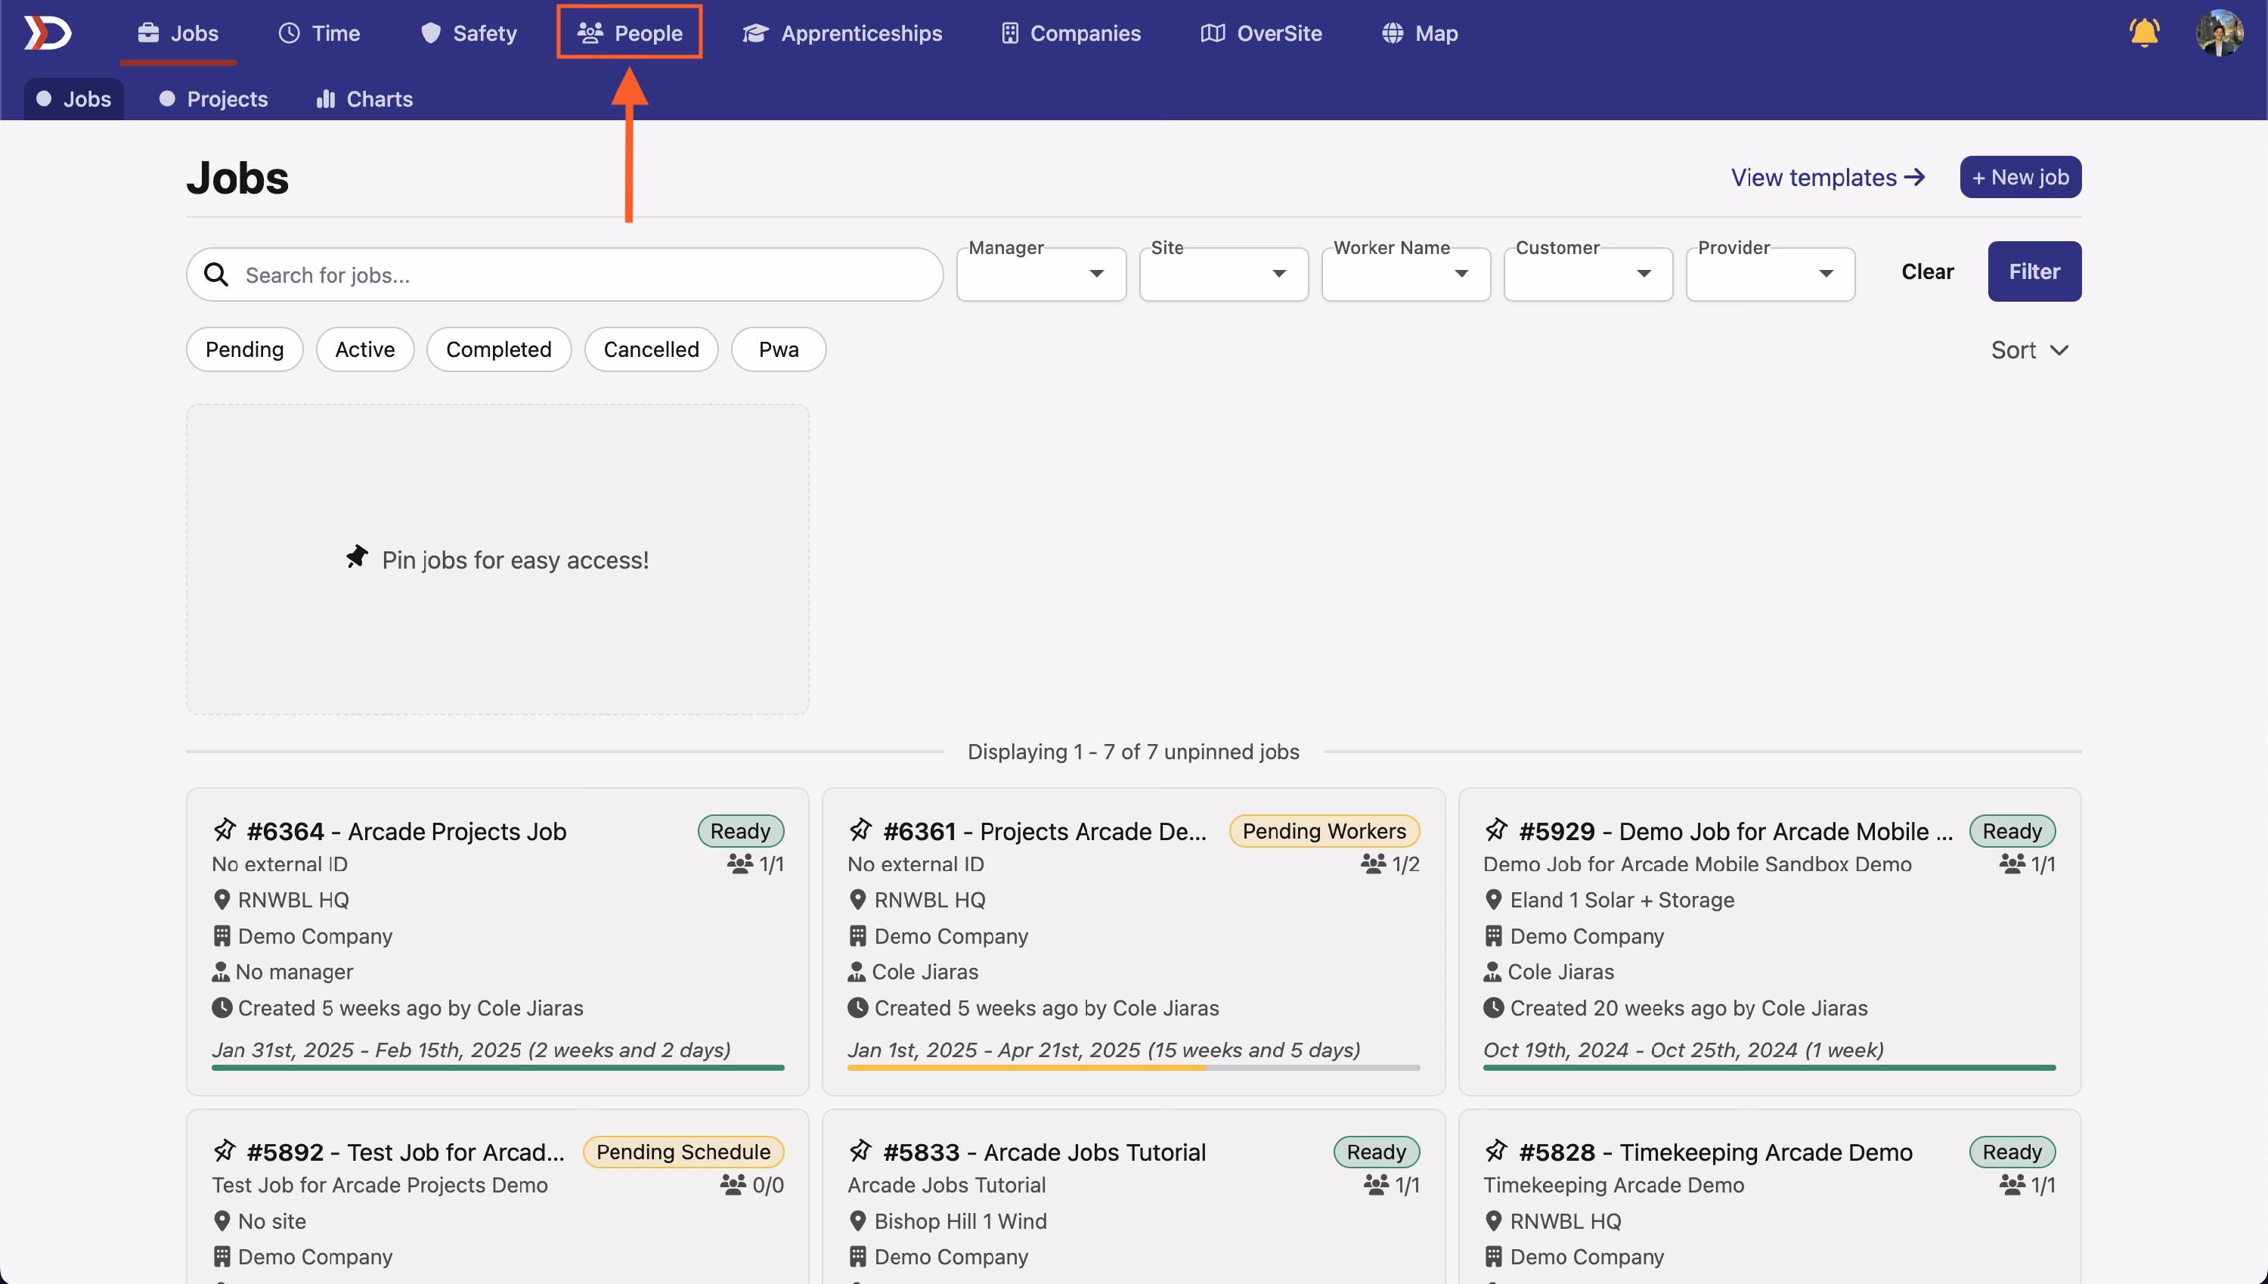Follow the View templates link

tap(1828, 177)
